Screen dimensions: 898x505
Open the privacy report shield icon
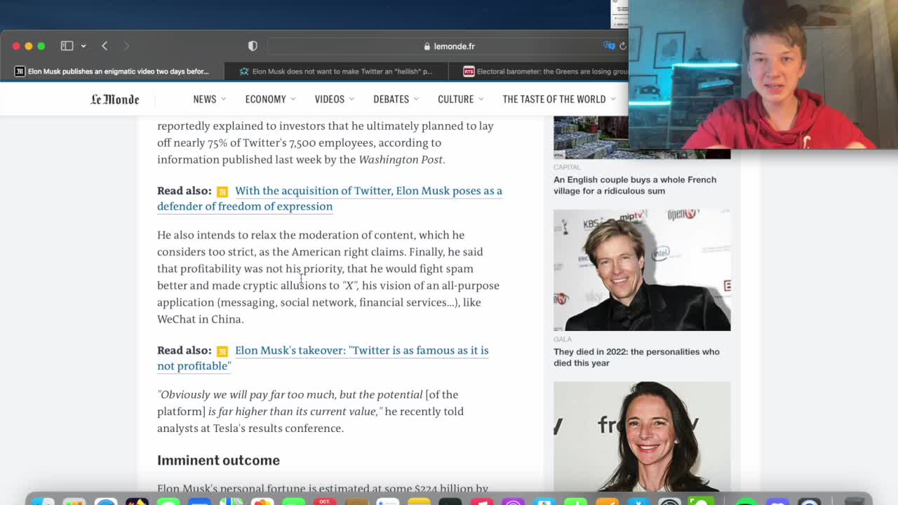click(253, 46)
